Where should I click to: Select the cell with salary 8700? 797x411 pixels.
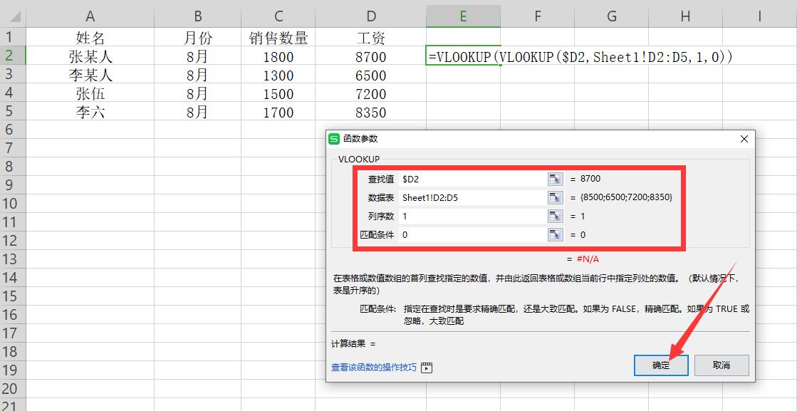point(370,55)
